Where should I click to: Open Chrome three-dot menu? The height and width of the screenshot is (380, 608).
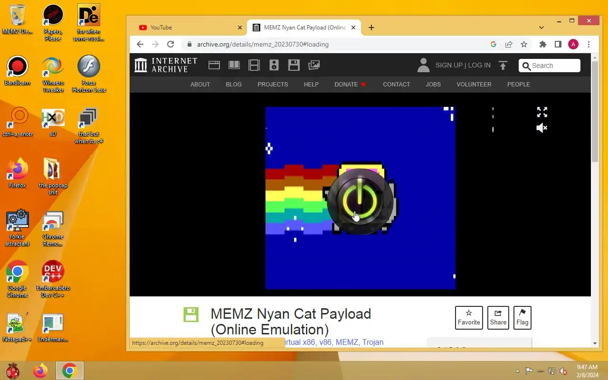pos(589,44)
